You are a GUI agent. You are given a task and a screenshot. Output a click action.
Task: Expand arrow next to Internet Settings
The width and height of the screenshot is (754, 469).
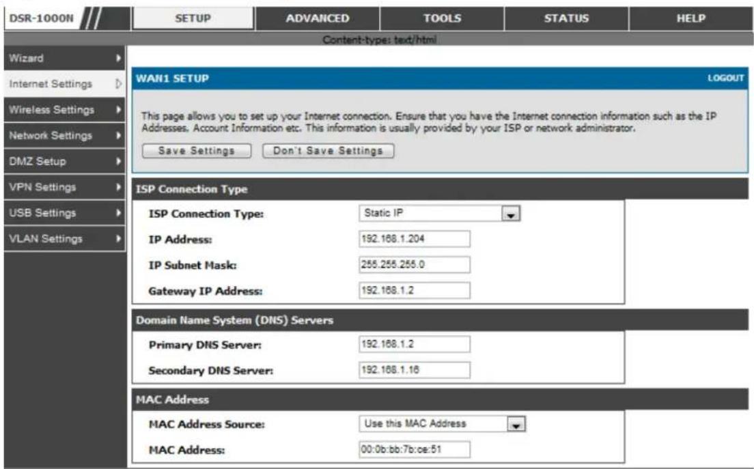(x=118, y=84)
